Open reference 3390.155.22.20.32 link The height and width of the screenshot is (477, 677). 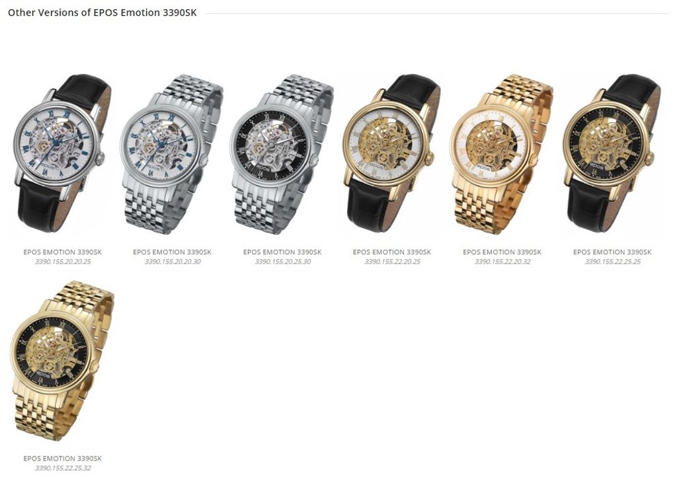point(502,262)
